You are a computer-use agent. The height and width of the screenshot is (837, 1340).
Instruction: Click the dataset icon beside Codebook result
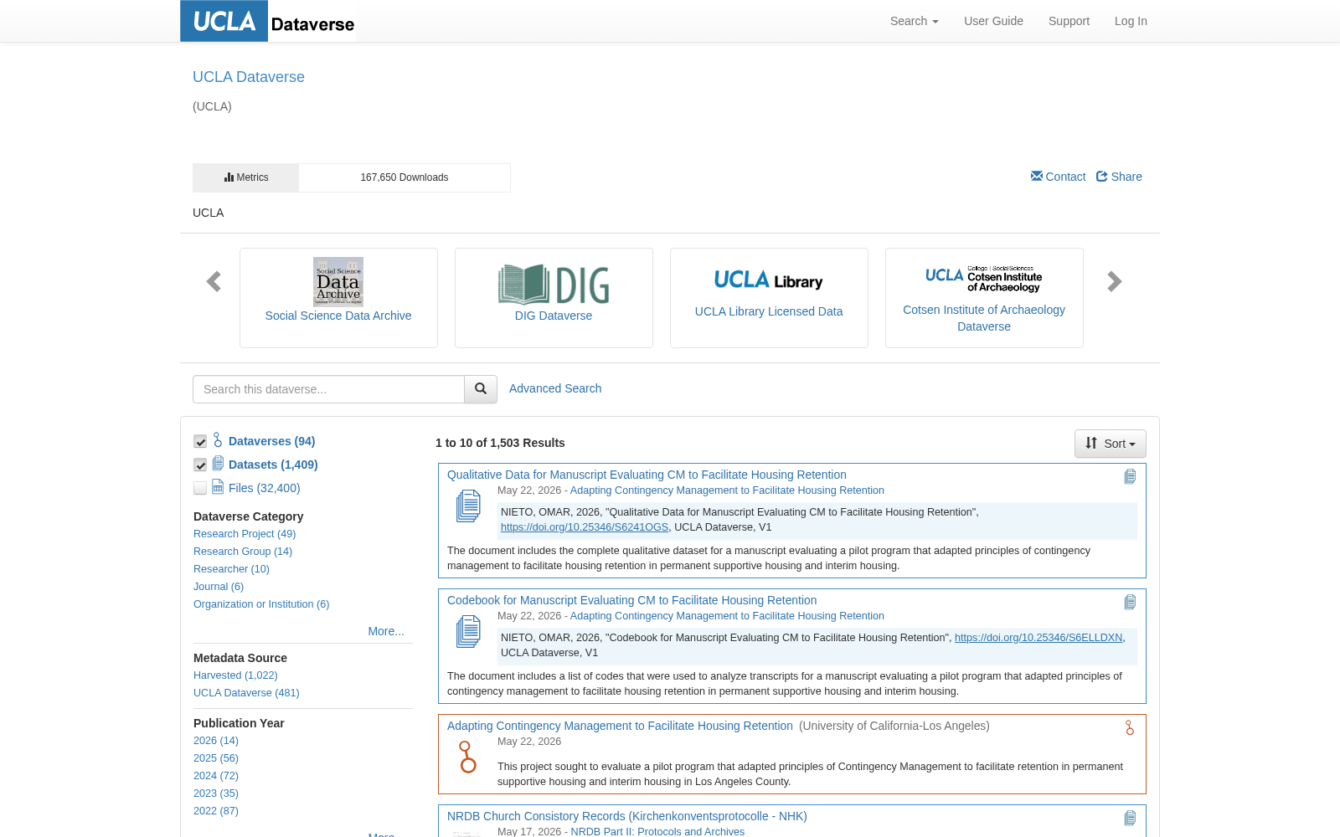click(x=468, y=631)
